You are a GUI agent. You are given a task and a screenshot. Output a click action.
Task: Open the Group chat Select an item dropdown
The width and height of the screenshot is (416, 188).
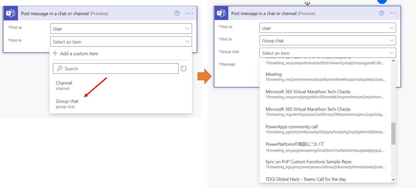pyautogui.click(x=328, y=53)
